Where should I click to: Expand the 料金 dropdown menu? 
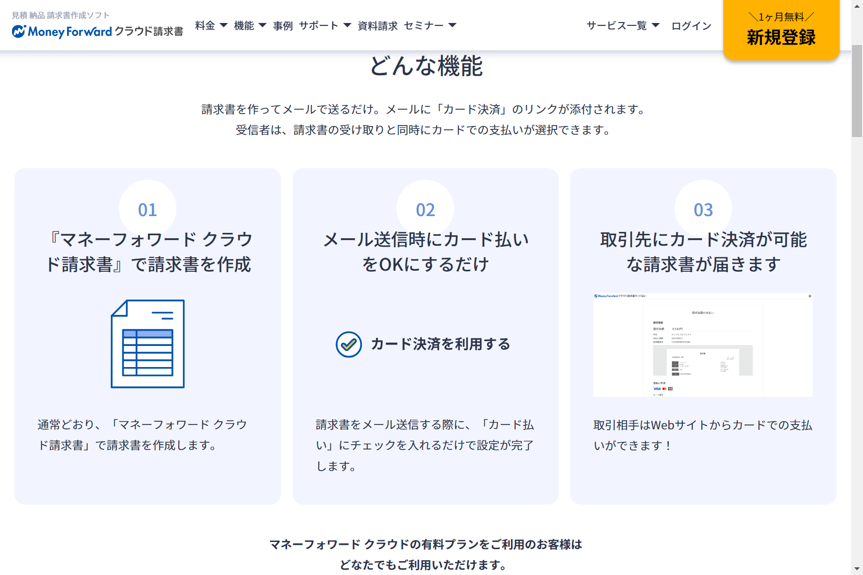click(211, 25)
